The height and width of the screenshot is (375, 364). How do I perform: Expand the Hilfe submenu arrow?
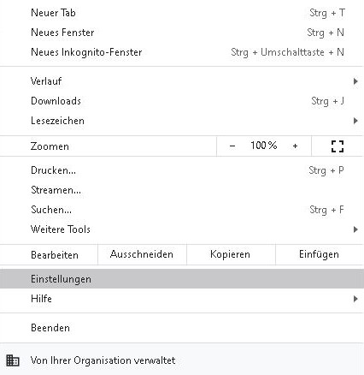tap(355, 299)
